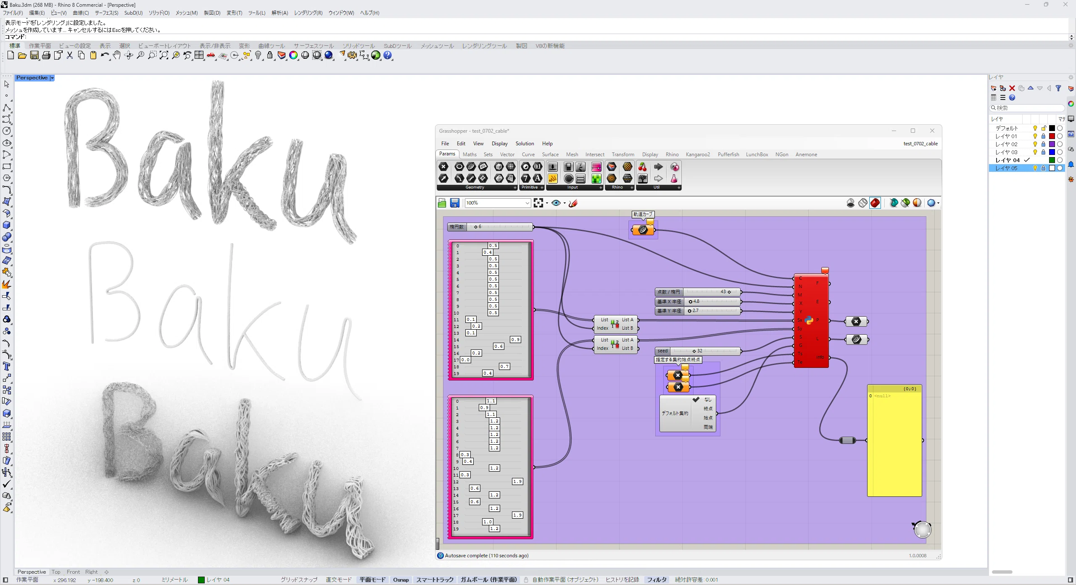This screenshot has height=585, width=1076.
Task: Open the Grasshopper launcher icon in Rhino toolbar
Action: [x=376, y=55]
